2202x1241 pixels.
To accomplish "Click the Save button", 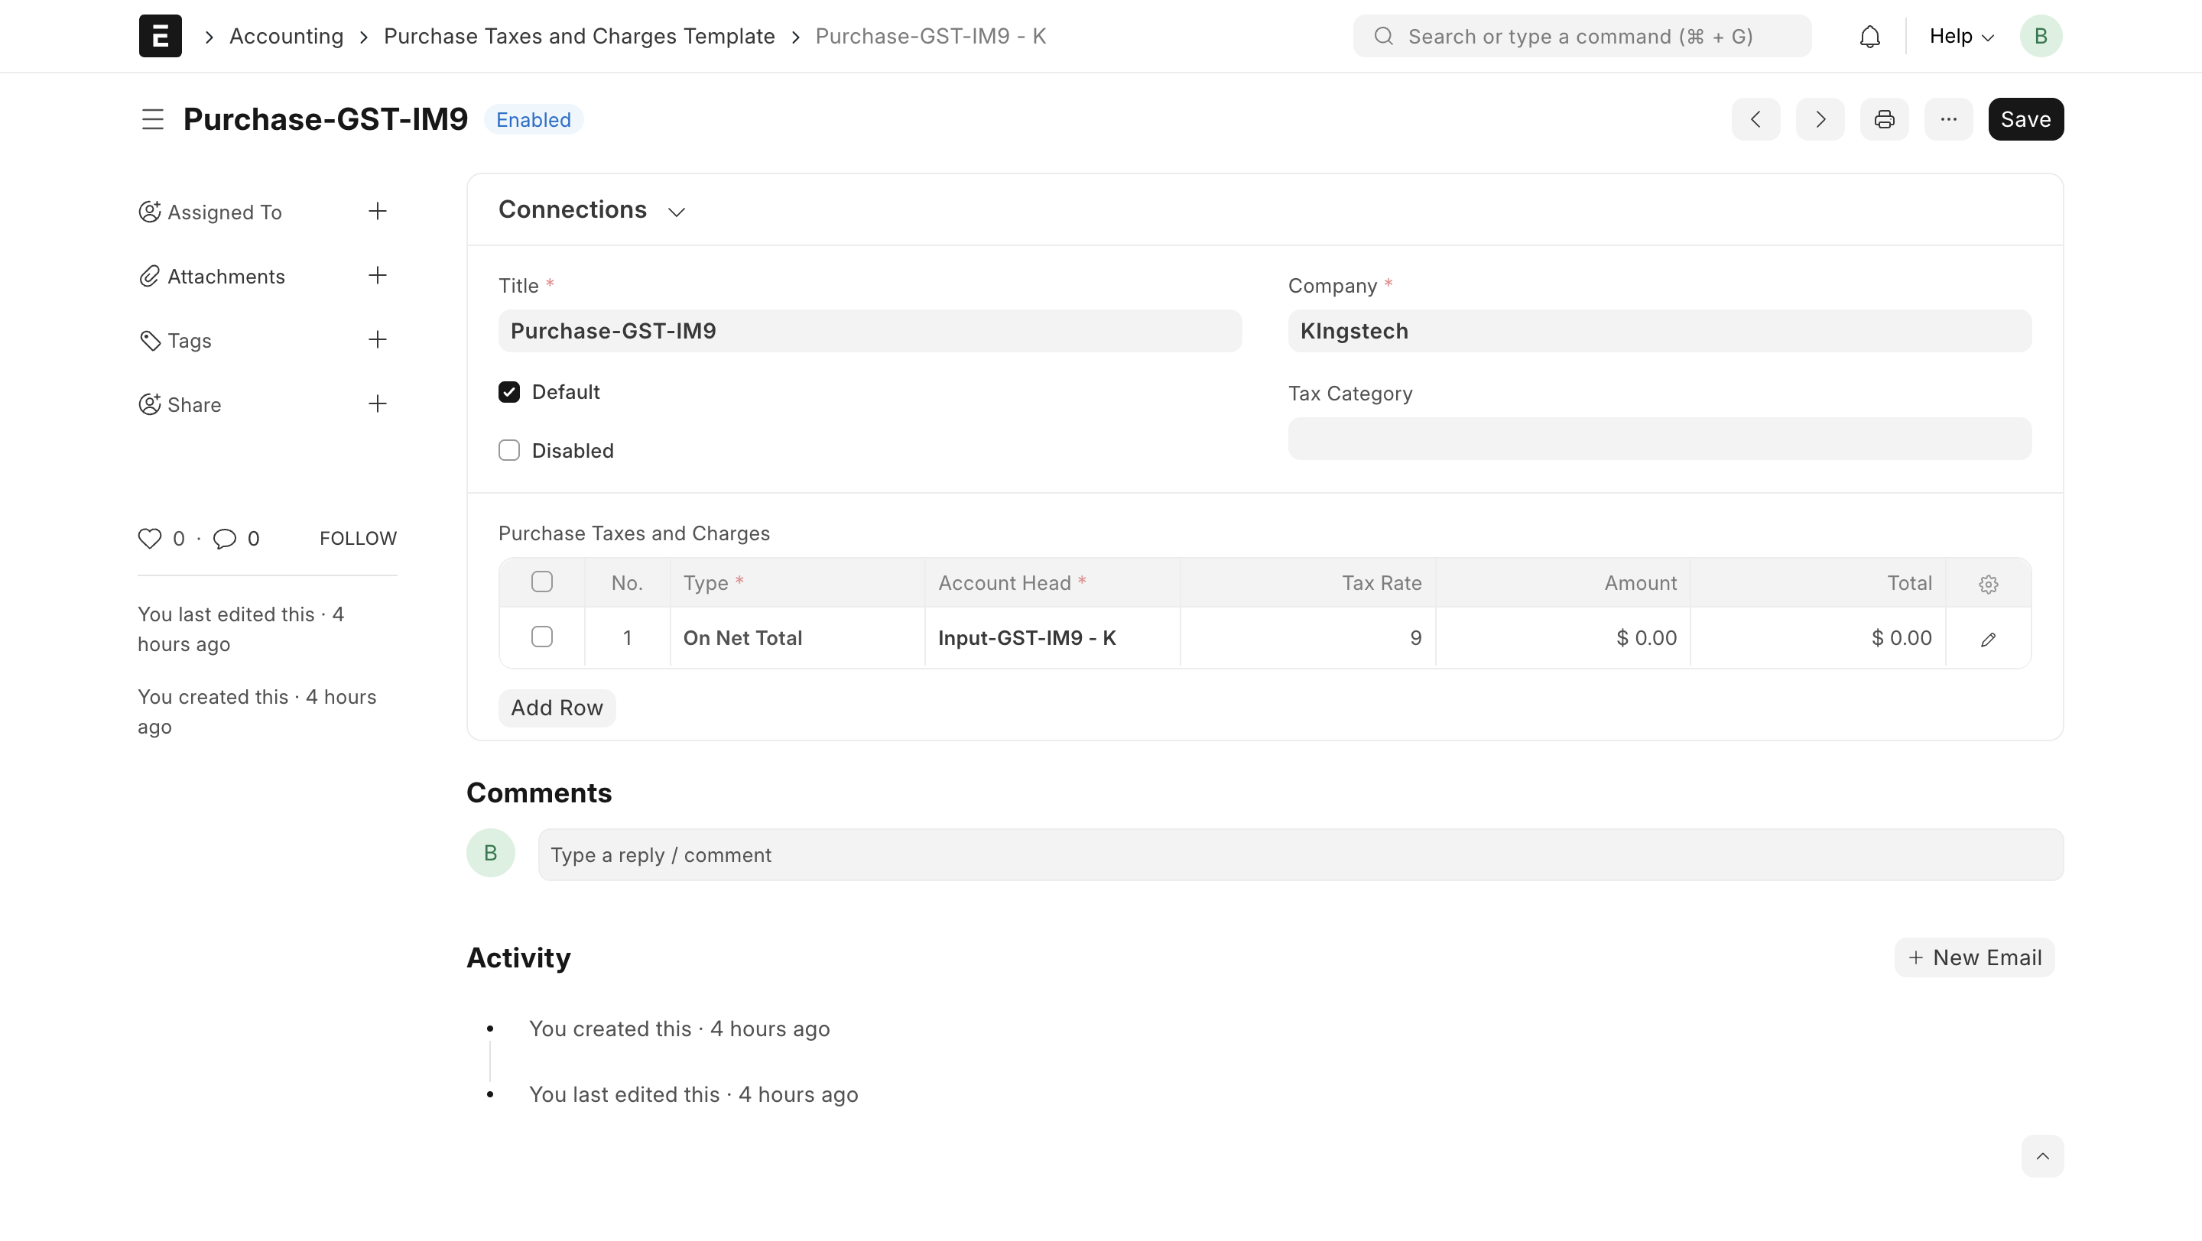I will pyautogui.click(x=2025, y=119).
